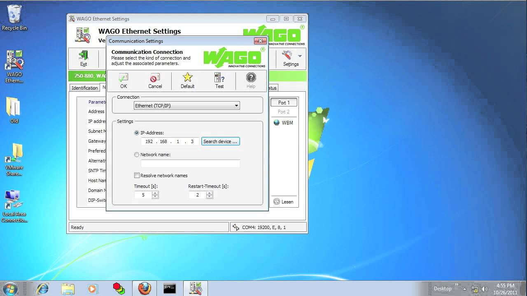Open the colored blocks taskbar application
This screenshot has height=296, width=527.
point(119,288)
